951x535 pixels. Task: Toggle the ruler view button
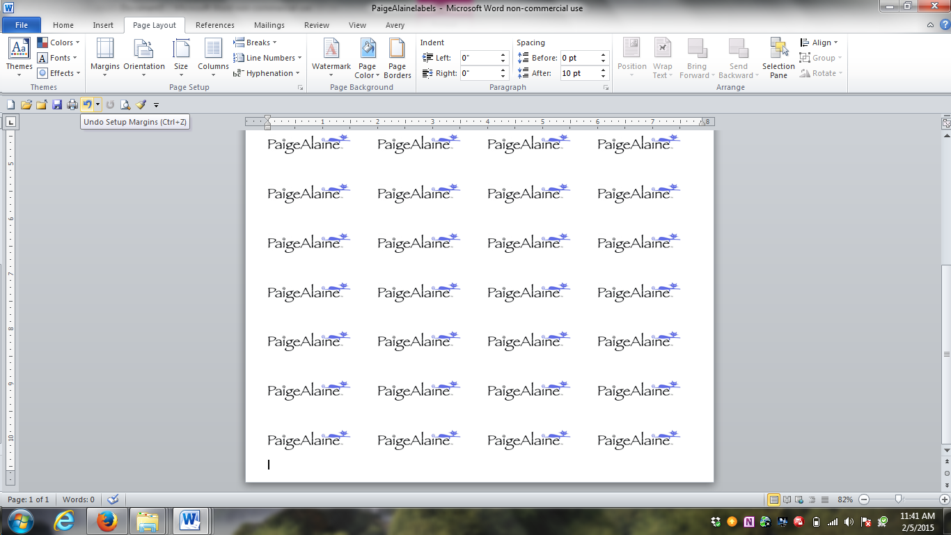(946, 123)
